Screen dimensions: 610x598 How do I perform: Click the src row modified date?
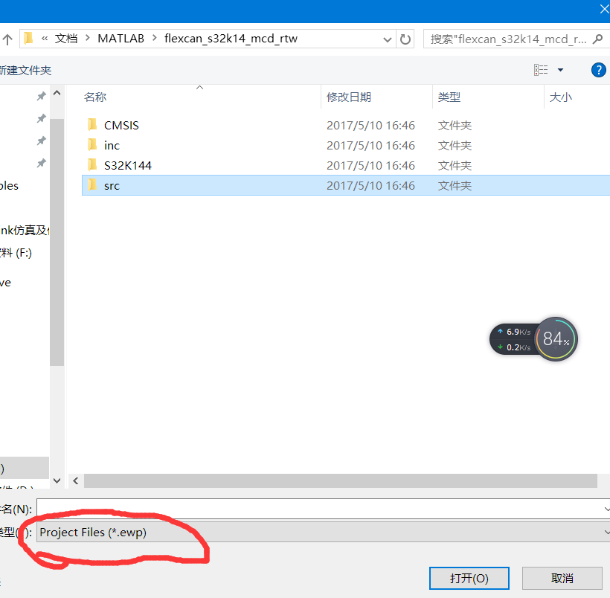coord(370,186)
